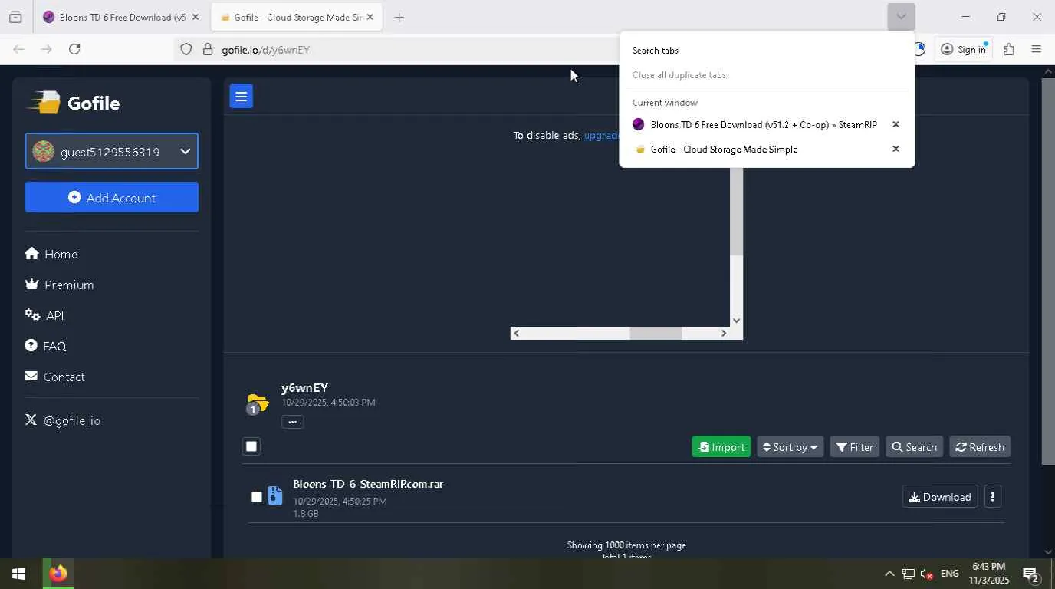Click the ad frame horizontal scrollbar thumb
1055x589 pixels.
tap(656, 333)
